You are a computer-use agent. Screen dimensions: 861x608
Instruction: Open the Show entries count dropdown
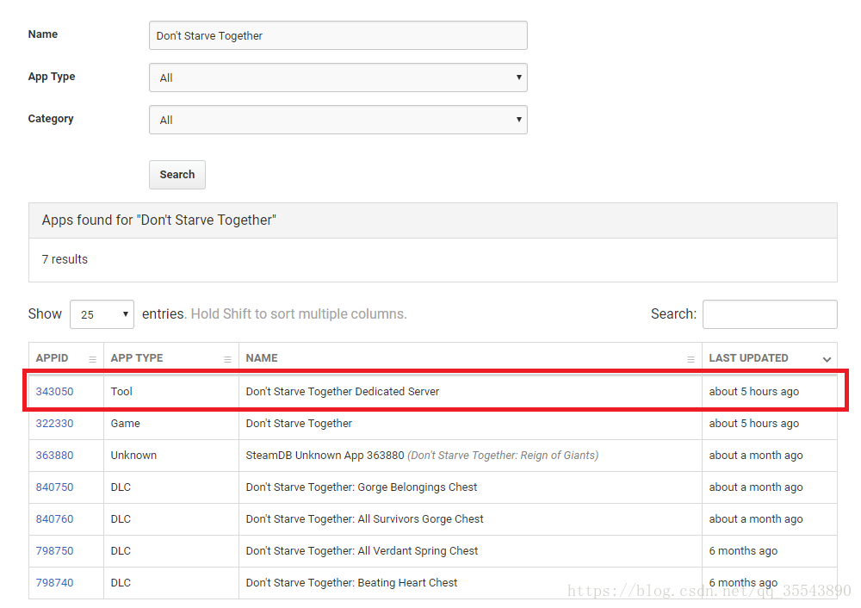[x=102, y=314]
